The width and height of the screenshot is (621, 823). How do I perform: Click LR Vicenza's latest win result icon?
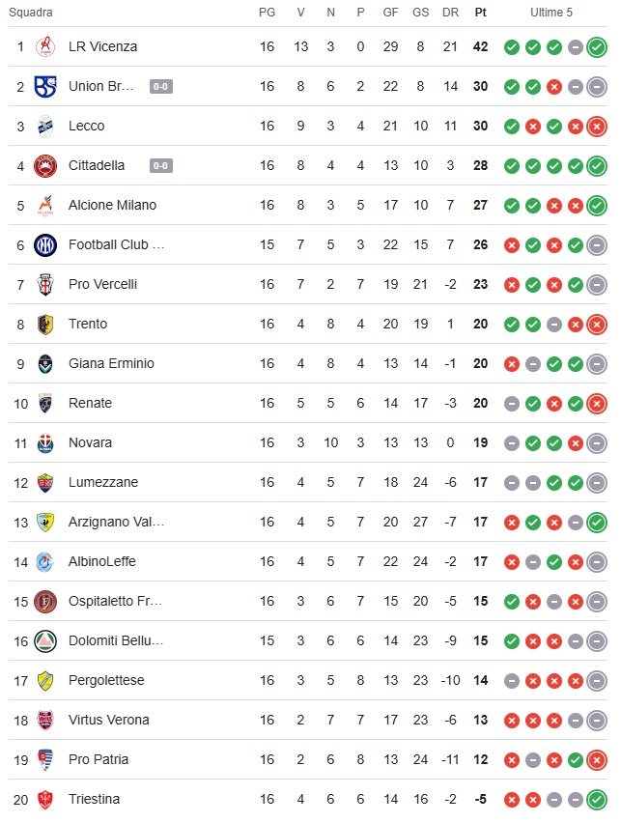(597, 46)
